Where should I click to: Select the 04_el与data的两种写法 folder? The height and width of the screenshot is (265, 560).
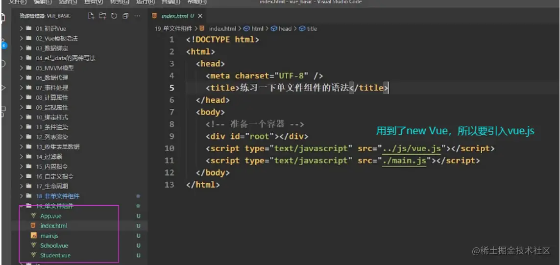click(65, 58)
